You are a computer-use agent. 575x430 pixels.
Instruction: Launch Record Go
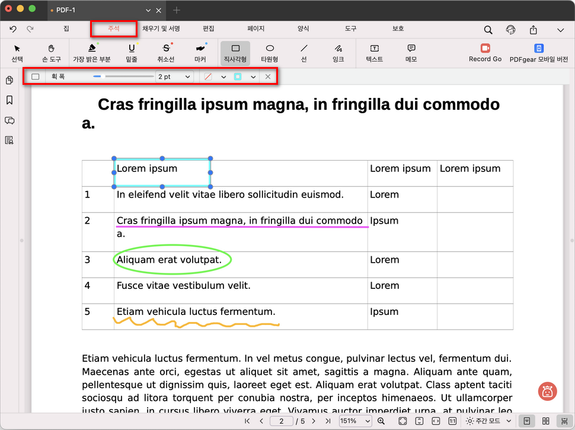coord(485,52)
